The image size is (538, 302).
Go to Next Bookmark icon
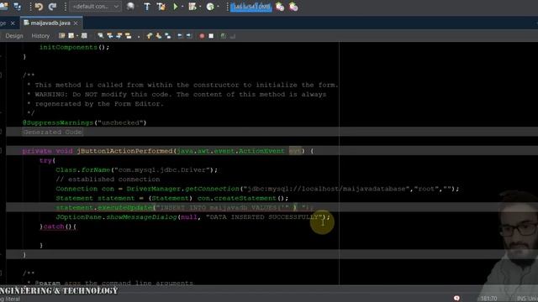(159, 35)
